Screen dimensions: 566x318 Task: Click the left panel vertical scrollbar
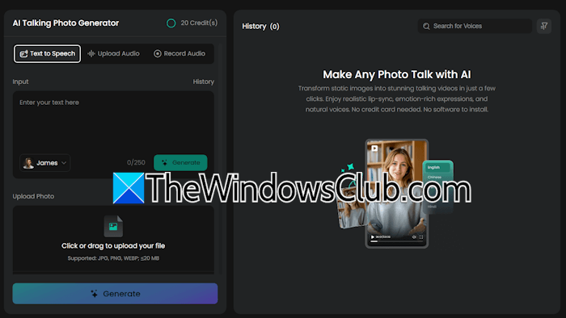click(x=220, y=158)
